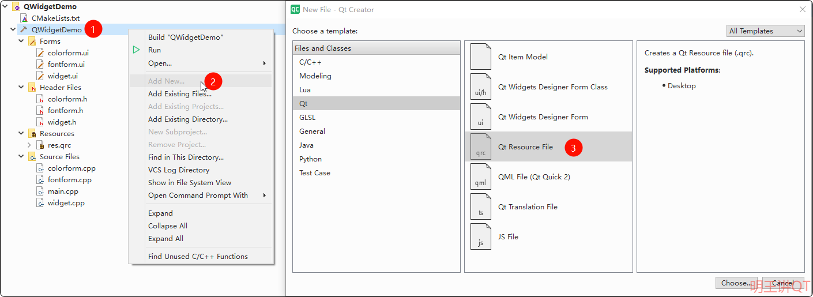813x297 pixels.
Task: Click the ts Translation File template icon
Action: [481, 206]
